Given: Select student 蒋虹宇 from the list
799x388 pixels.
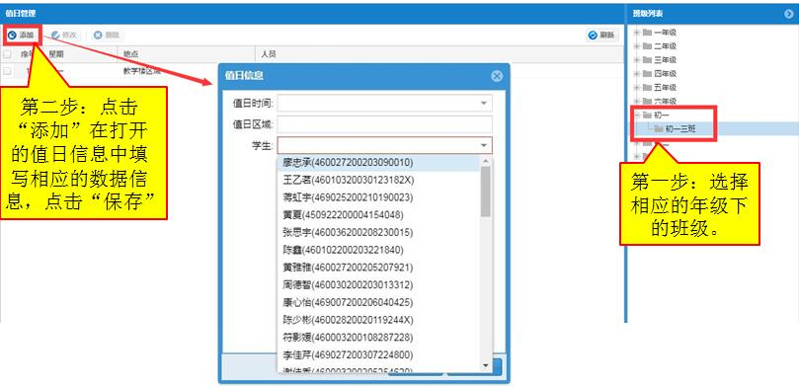Looking at the screenshot, I should point(378,197).
